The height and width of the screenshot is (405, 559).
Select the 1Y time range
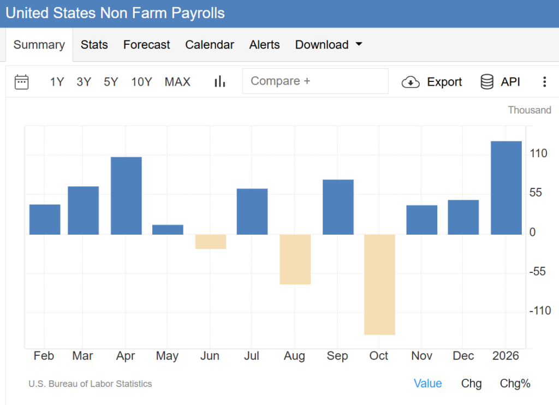[x=57, y=82]
